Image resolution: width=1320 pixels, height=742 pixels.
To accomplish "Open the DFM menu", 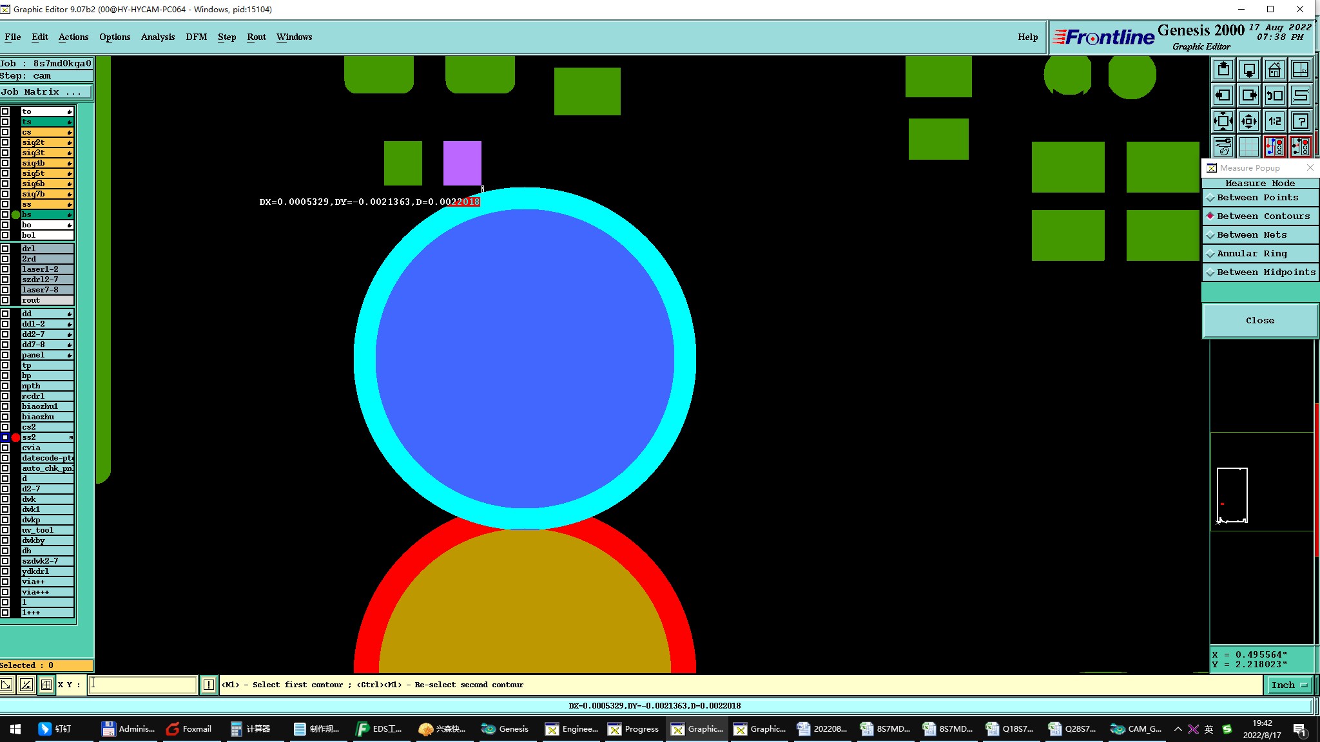I will (x=196, y=37).
